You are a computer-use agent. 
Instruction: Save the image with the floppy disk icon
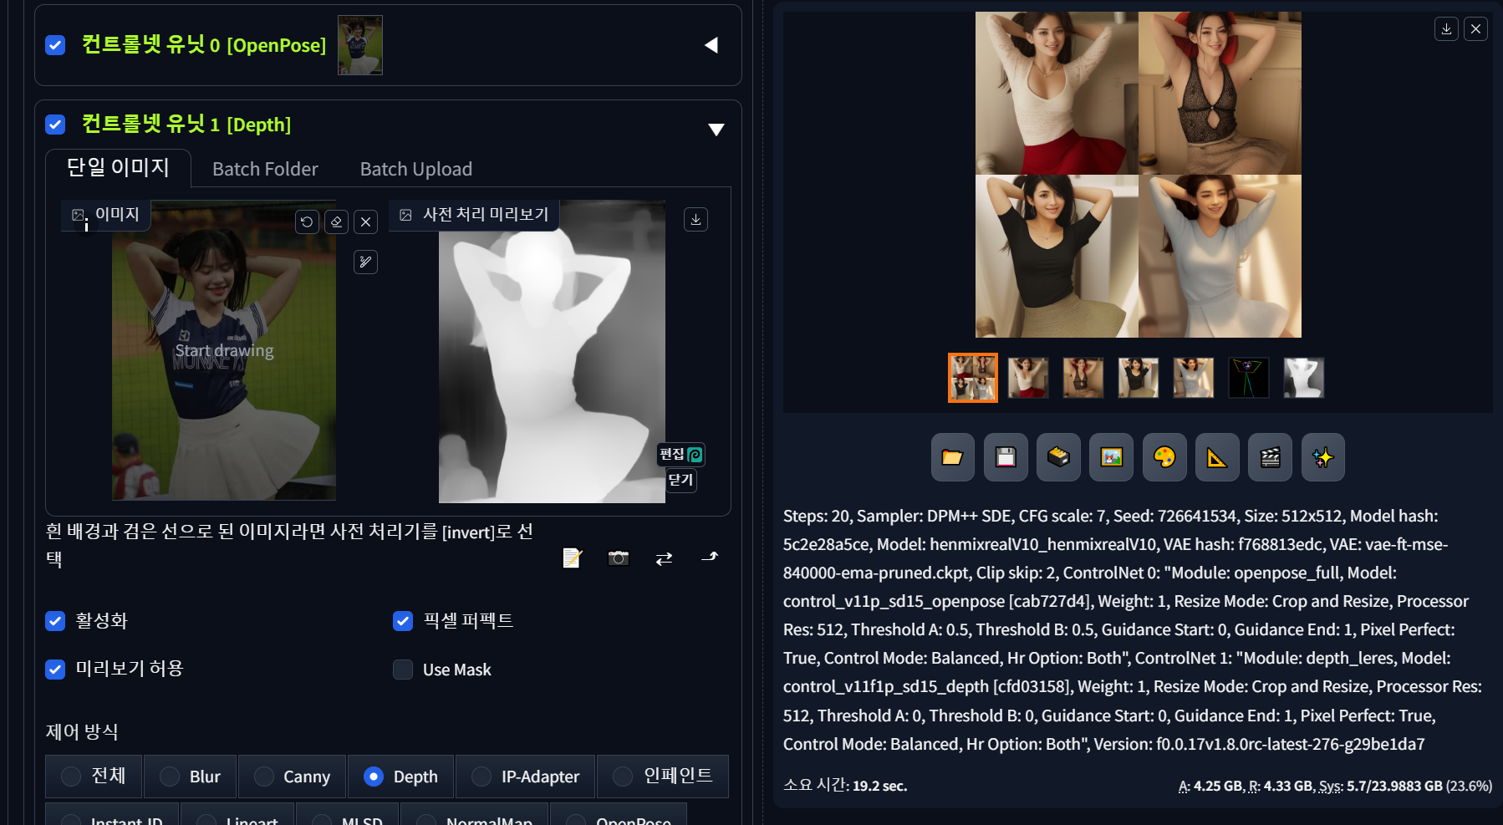(x=1006, y=457)
